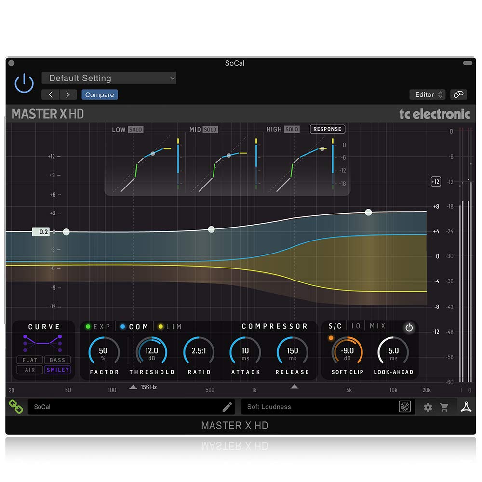Click the MASTER X HD title text
Screen dimensions: 482x482
pyautogui.click(x=48, y=114)
